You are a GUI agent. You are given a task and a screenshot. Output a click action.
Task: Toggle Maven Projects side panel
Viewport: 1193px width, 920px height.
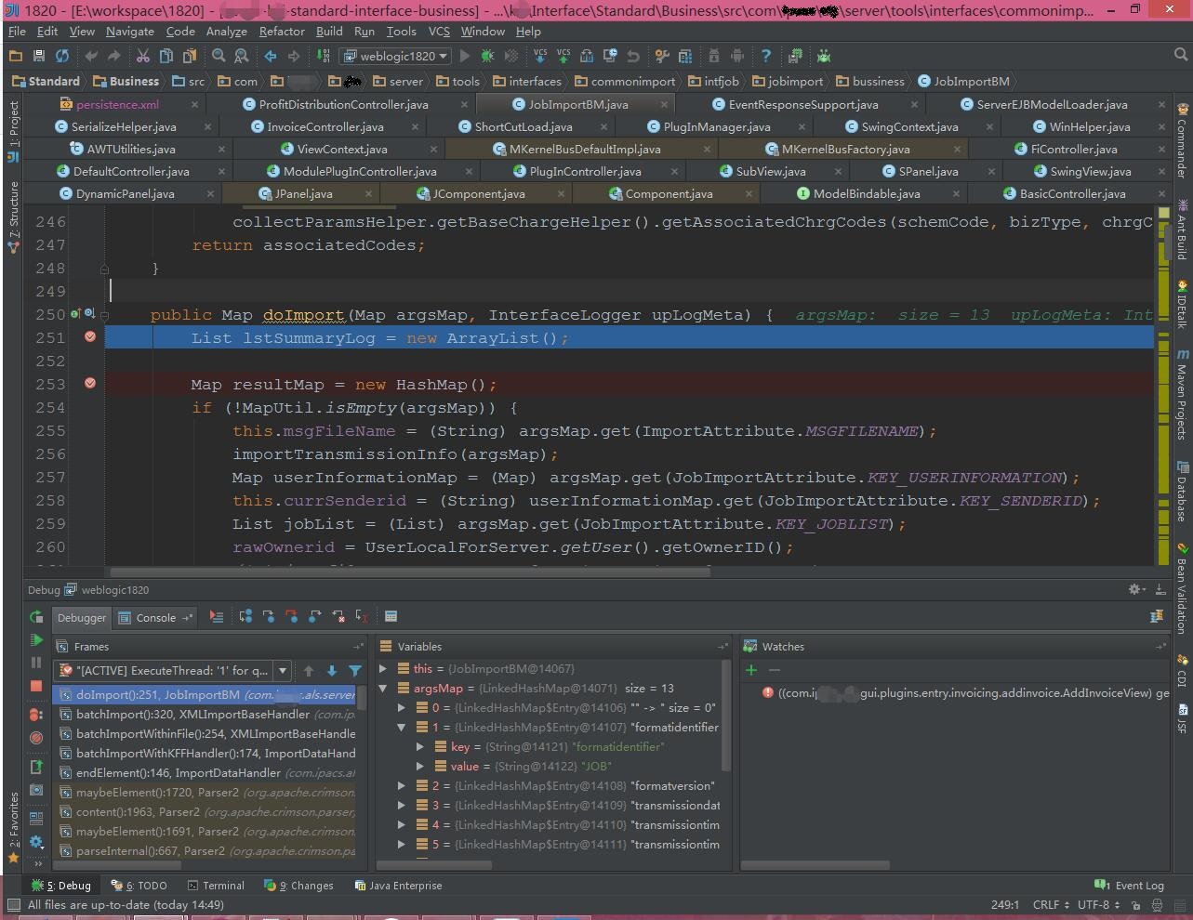click(1182, 395)
